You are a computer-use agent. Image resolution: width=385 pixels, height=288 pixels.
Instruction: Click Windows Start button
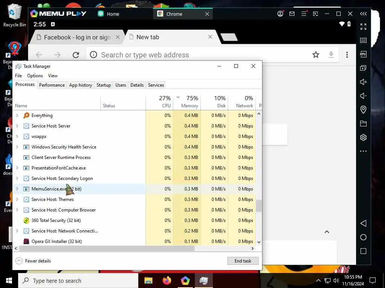coord(9,280)
